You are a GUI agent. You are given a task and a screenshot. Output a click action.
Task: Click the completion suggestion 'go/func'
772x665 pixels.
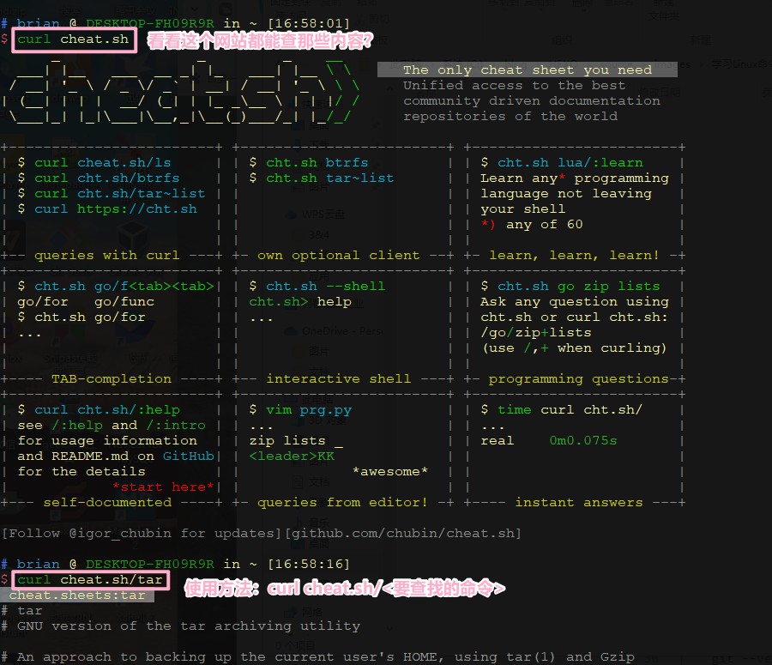tap(124, 301)
